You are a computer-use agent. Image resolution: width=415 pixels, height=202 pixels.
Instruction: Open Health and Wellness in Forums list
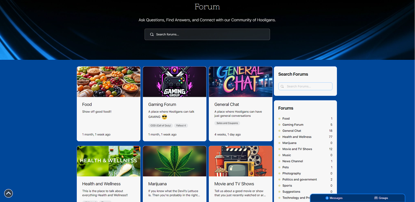[x=297, y=137]
